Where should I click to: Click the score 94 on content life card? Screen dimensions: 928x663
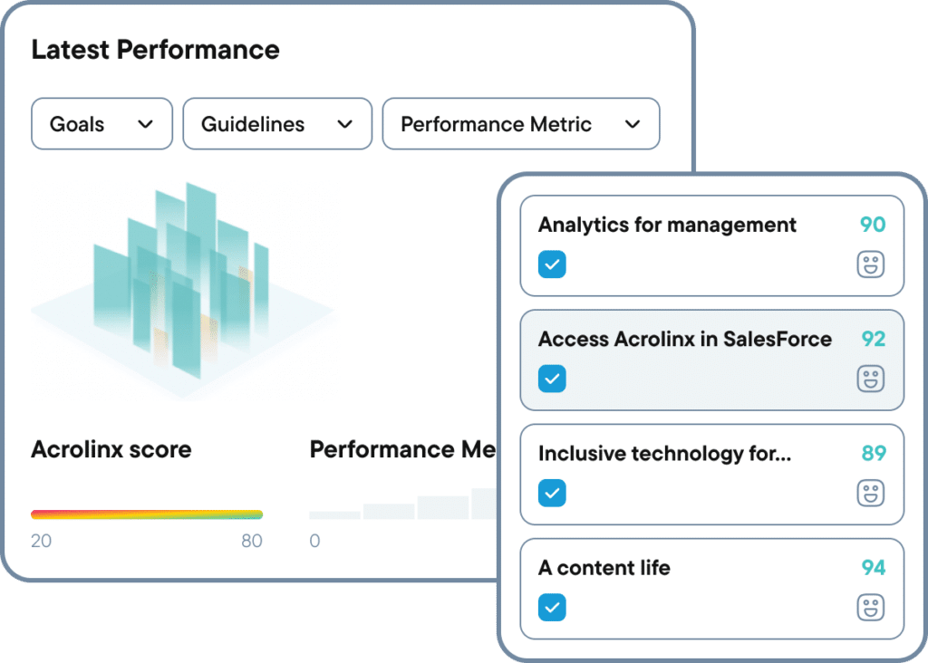[x=873, y=568]
